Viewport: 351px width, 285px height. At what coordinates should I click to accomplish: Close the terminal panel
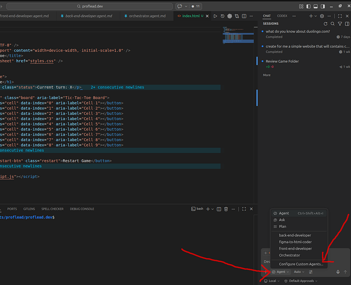coord(251,209)
